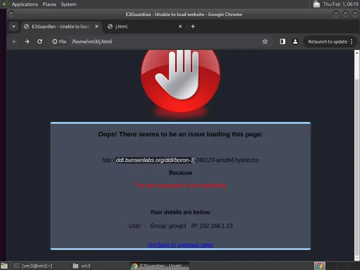Switch to E2Guardian Chrome taskbar entry
This screenshot has height=270, width=360.
[x=160, y=266]
